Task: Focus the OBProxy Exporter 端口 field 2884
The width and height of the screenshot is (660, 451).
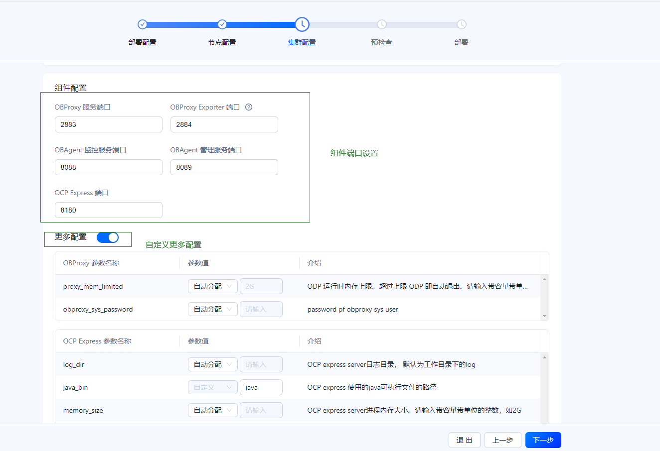Action: [224, 124]
